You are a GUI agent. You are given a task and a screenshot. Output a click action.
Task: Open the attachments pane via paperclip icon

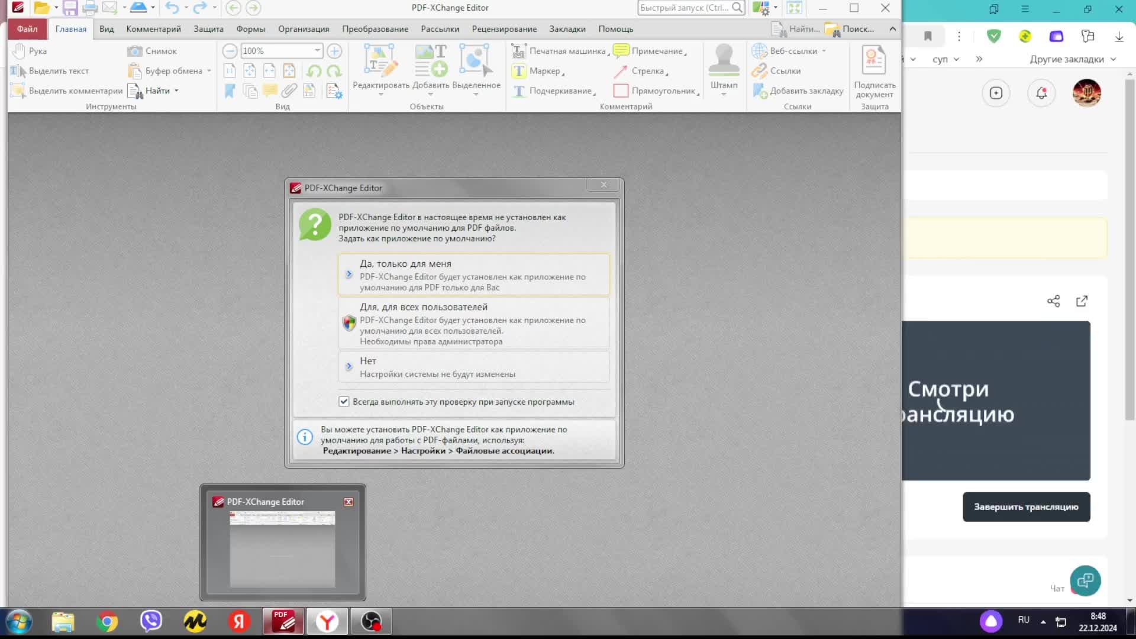click(x=289, y=91)
